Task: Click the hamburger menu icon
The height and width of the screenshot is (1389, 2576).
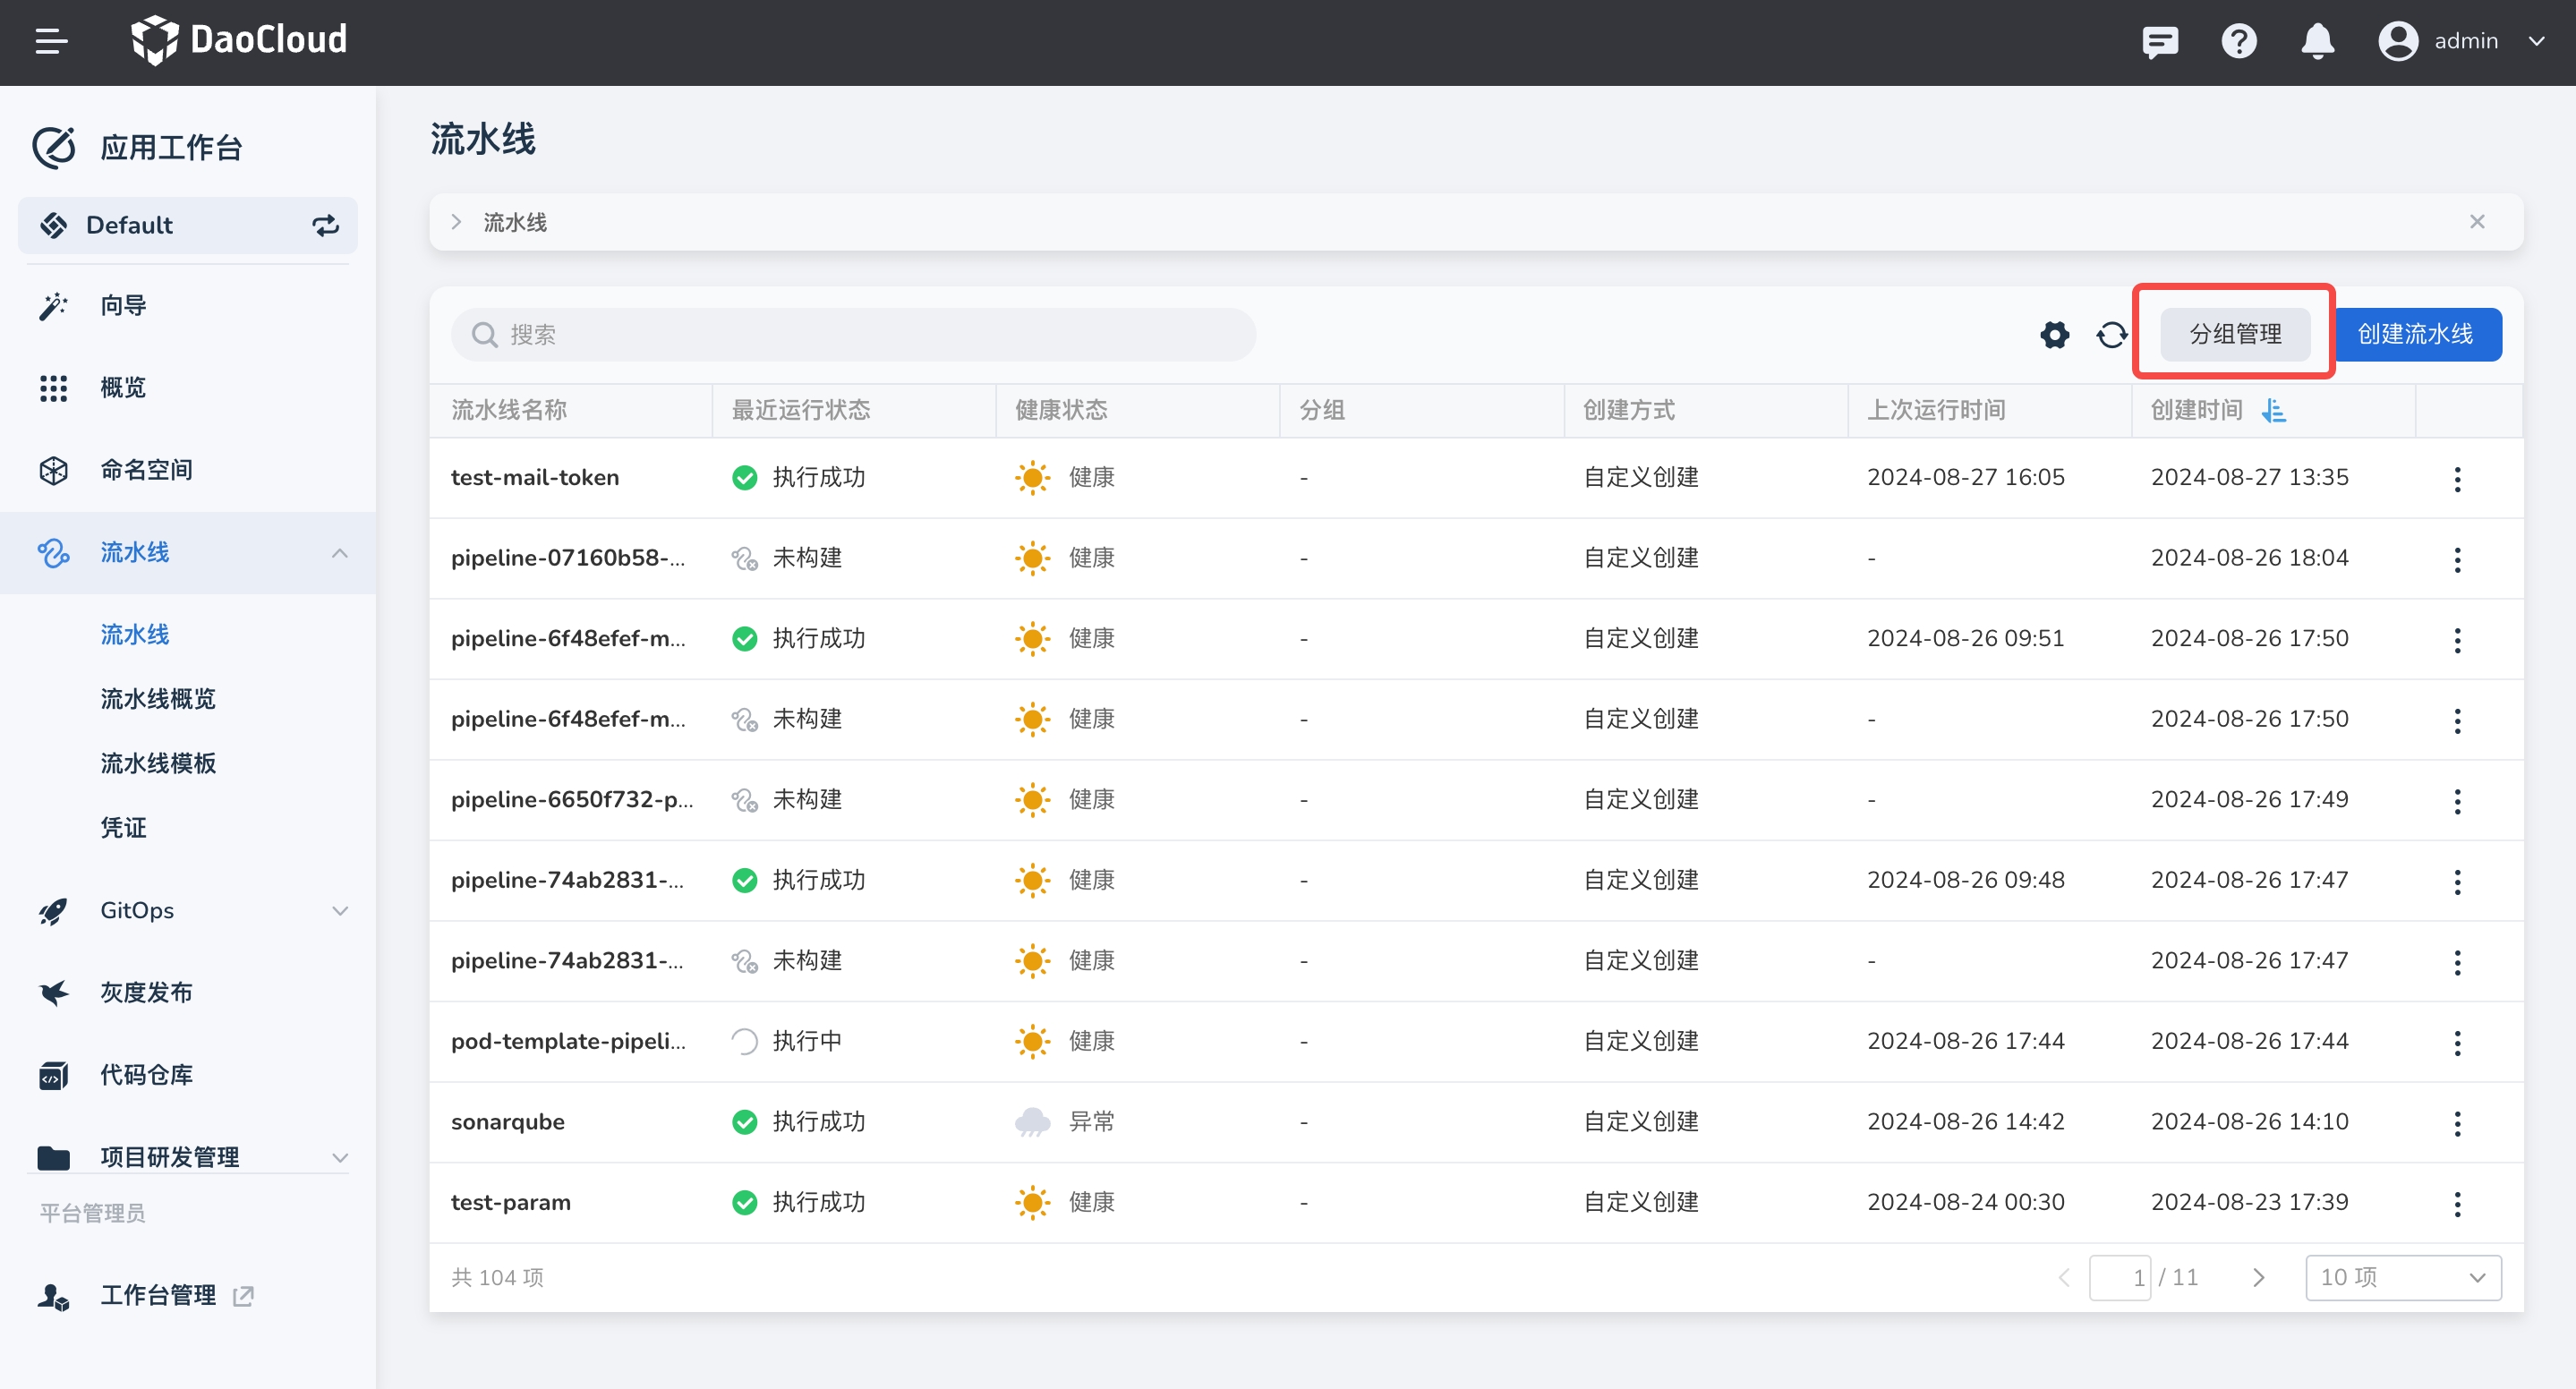Action: 51,41
